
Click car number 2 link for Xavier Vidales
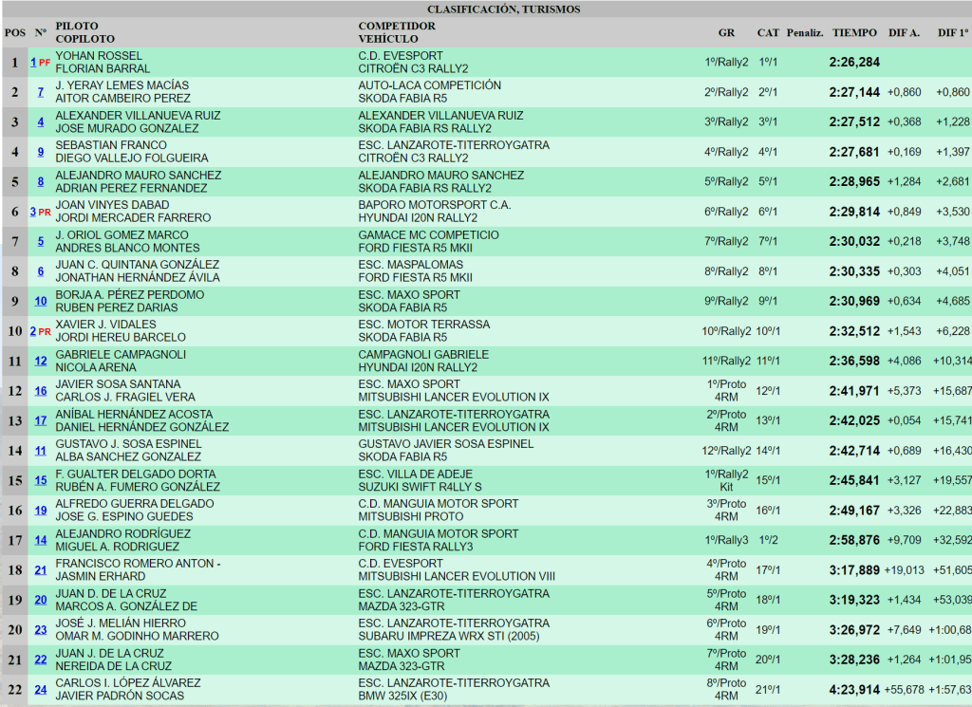pyautogui.click(x=33, y=331)
